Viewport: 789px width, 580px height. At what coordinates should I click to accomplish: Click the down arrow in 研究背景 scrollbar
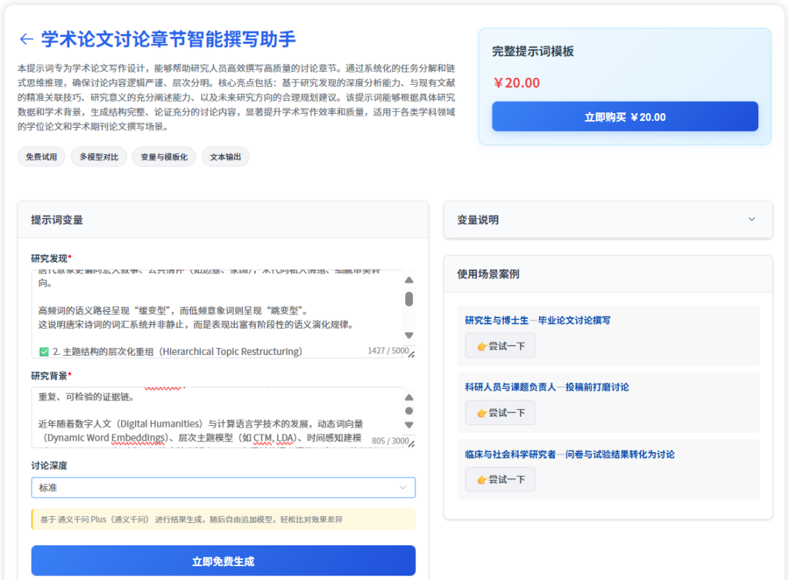coord(409,424)
